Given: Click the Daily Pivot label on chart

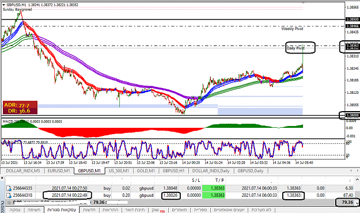Looking at the screenshot, I should 295,48.
